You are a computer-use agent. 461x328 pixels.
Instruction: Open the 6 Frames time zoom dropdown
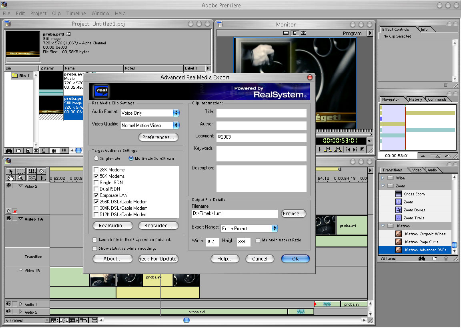coord(47,320)
